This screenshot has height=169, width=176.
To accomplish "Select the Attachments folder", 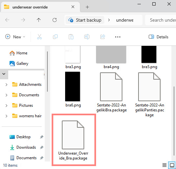I will [x=27, y=84].
